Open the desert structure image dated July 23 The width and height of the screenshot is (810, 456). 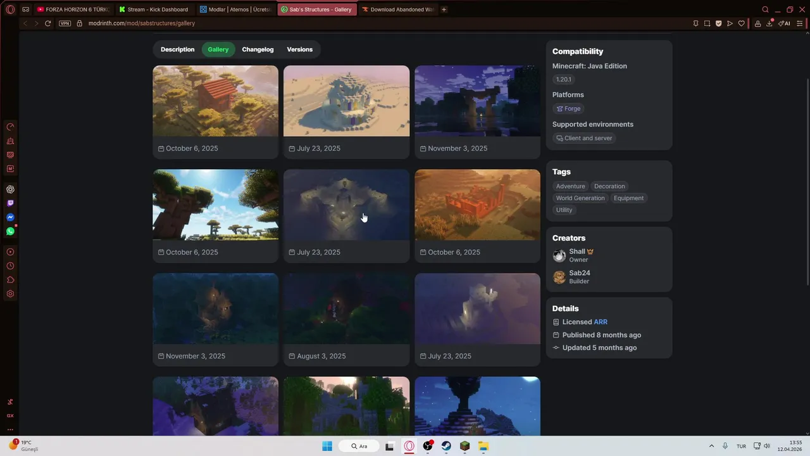[346, 101]
